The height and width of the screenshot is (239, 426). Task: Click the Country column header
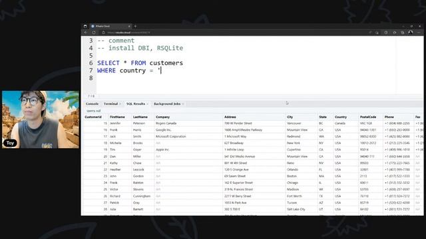click(x=341, y=117)
